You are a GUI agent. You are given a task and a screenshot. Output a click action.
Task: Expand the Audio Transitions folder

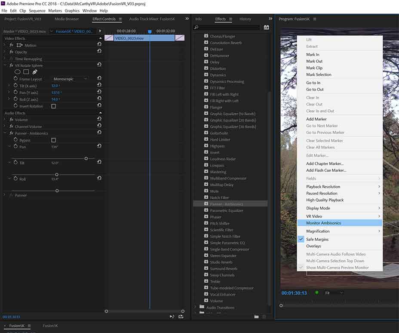point(195,307)
